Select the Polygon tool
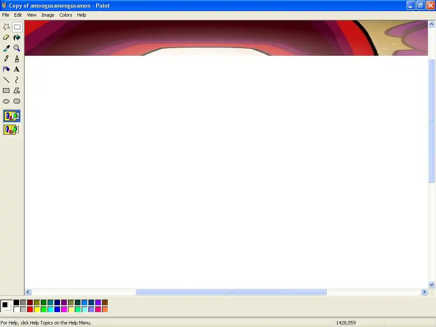Viewport: 436px width, 327px height. (17, 91)
